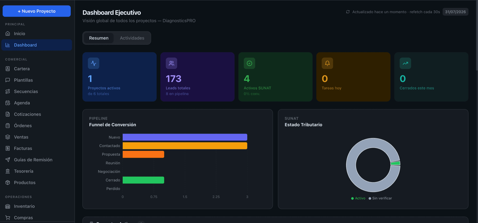Click the '0% conv.' text
The height and width of the screenshot is (223, 478).
click(252, 94)
